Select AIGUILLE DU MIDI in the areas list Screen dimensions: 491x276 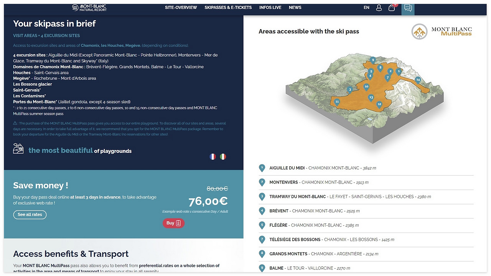(287, 168)
